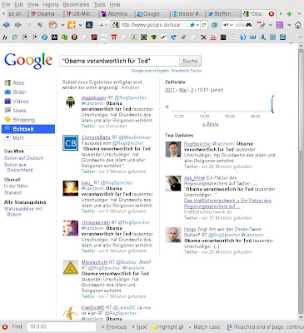Open the Erweiterte Suche link
Image resolution: width=304 pixels, height=333 pixels.
[x=187, y=71]
